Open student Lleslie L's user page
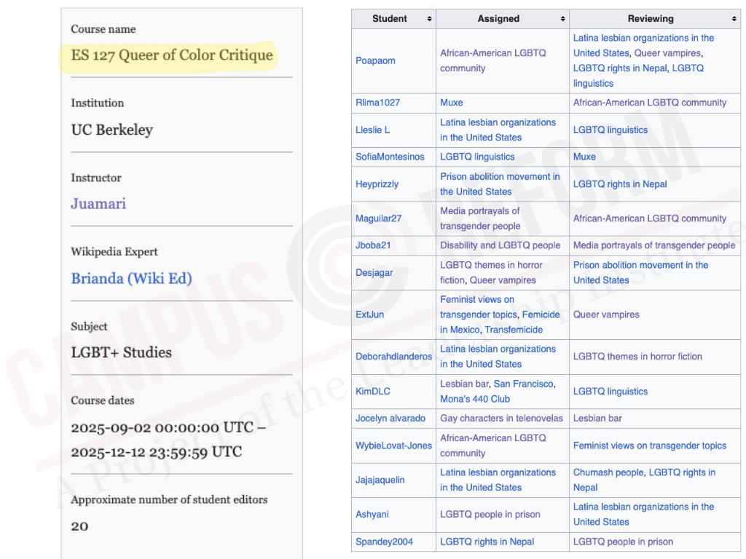 click(x=372, y=130)
